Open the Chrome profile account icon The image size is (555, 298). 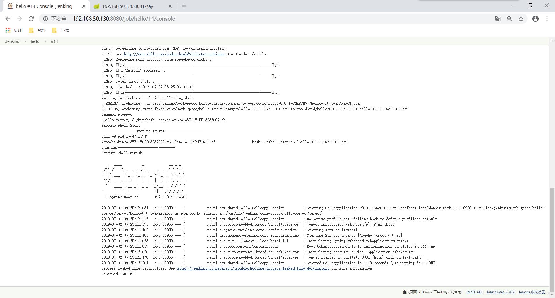535,19
